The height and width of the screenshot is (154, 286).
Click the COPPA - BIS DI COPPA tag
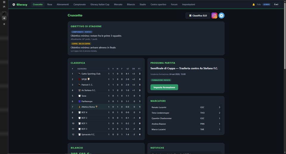tap(81, 44)
